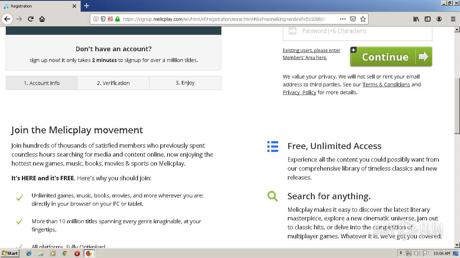Open the Firefox hamburger menu
Screen dimensions: 460x258
point(453,19)
